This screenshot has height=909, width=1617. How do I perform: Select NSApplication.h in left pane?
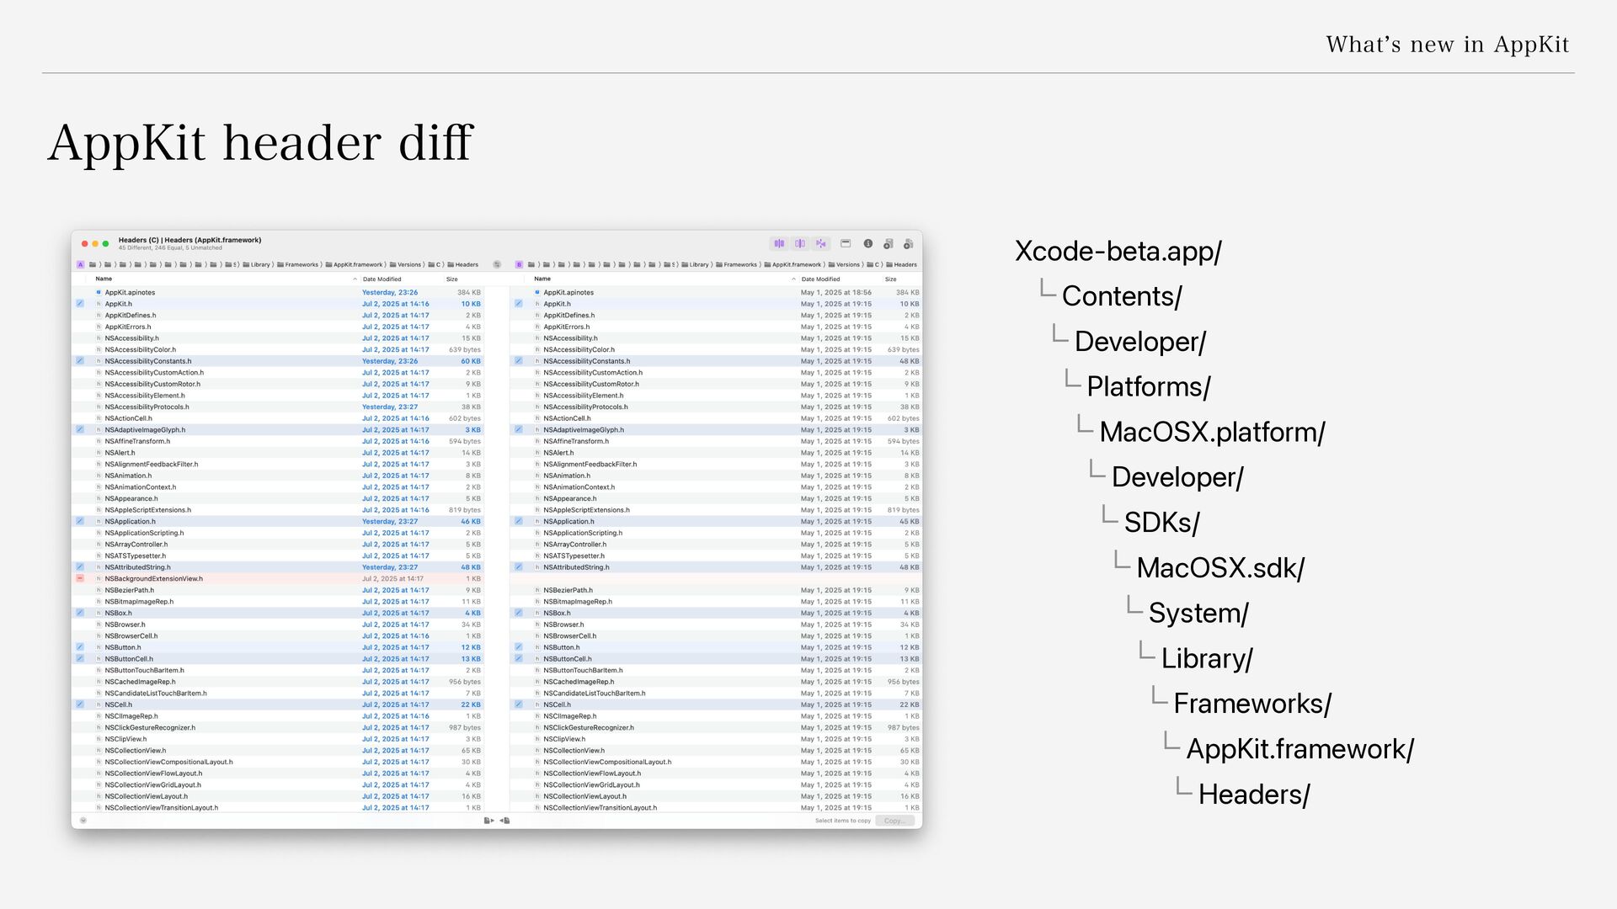coord(280,522)
